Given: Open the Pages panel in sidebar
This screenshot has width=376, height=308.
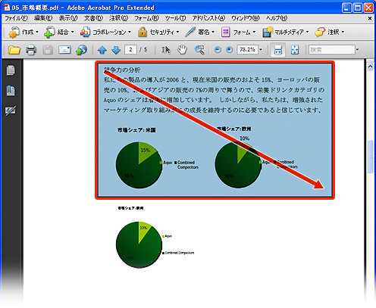Looking at the screenshot, I should click(11, 70).
